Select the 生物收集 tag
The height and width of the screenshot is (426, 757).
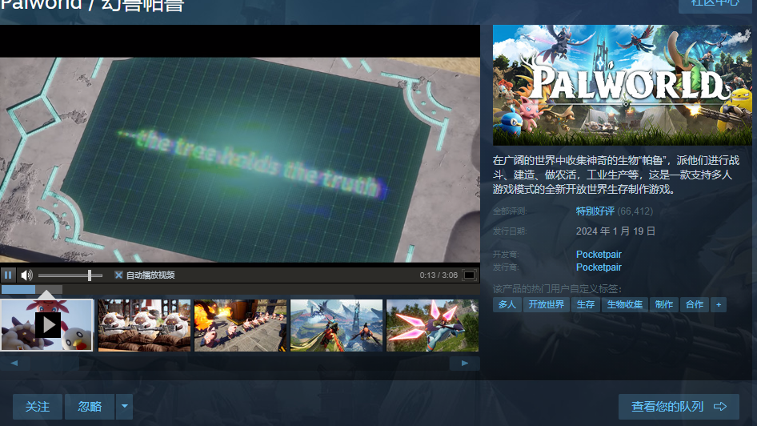point(624,305)
